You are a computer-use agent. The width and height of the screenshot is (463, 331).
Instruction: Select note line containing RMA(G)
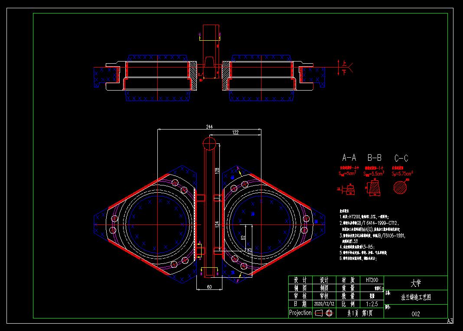pyautogui.click(x=371, y=229)
